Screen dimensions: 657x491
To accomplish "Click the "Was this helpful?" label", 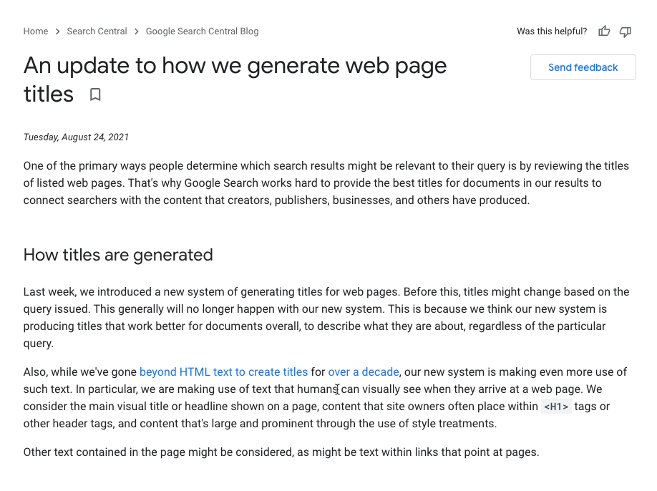I will coord(552,31).
